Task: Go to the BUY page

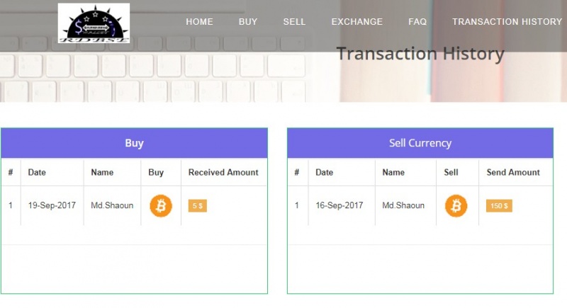Action: pos(248,22)
